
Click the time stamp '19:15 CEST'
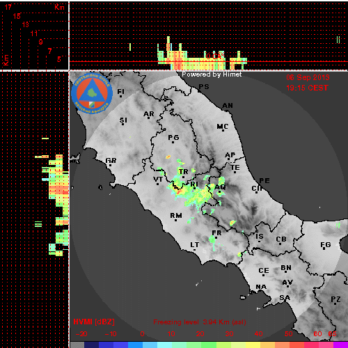(x=307, y=88)
